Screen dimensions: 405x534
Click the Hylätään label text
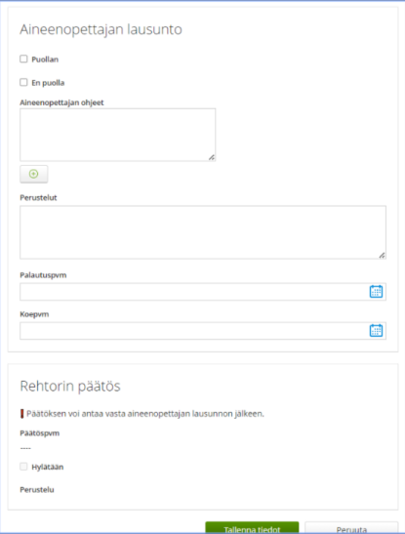coord(48,467)
